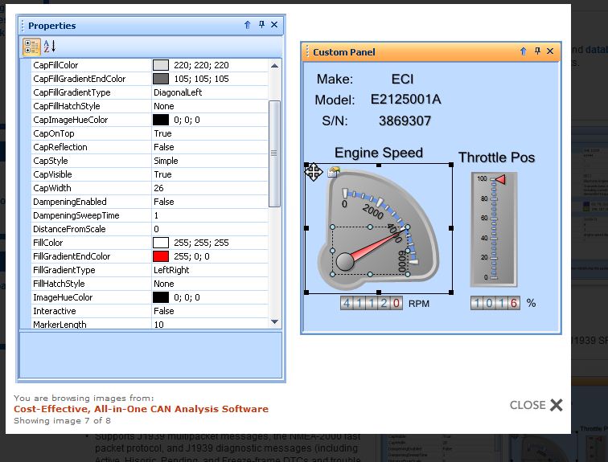Open the CapFillGradientType DiagonalLeft value
This screenshot has width=608, height=462.
[211, 92]
